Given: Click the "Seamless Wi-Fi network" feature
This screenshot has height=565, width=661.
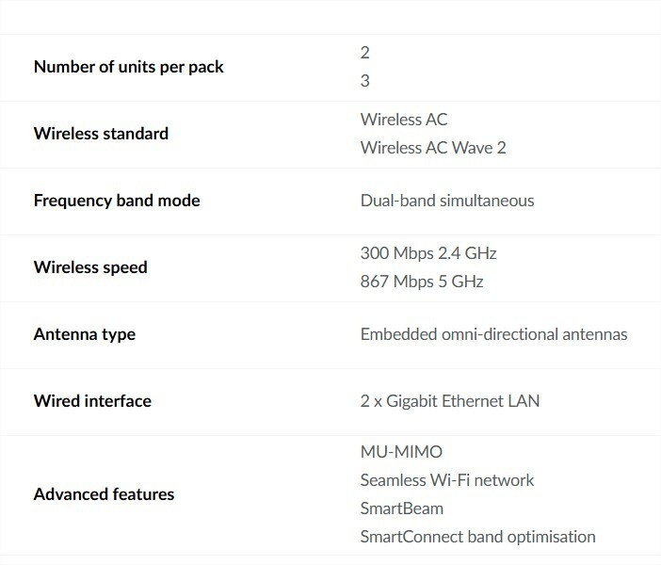Looking at the screenshot, I should 447,480.
